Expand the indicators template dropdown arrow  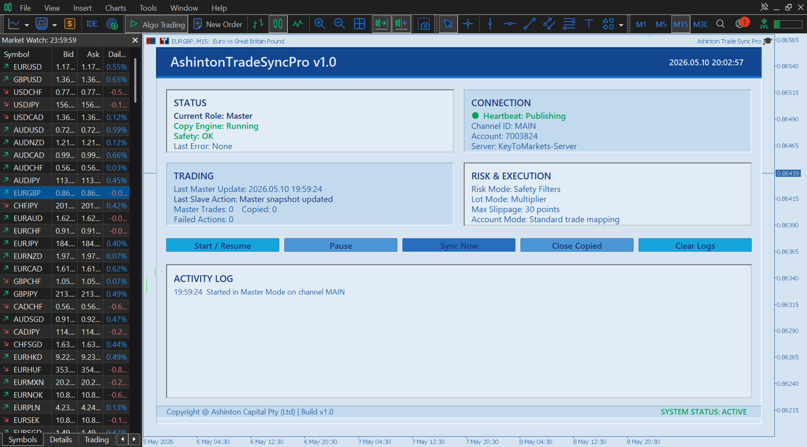[55, 25]
